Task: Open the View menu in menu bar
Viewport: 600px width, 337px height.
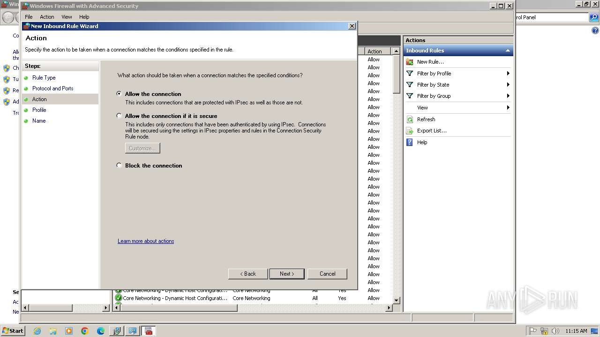Action: click(x=67, y=17)
